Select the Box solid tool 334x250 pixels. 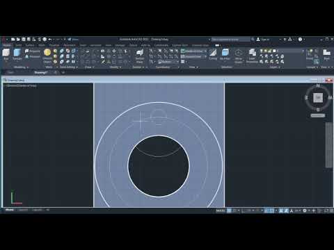pyautogui.click(x=6, y=54)
